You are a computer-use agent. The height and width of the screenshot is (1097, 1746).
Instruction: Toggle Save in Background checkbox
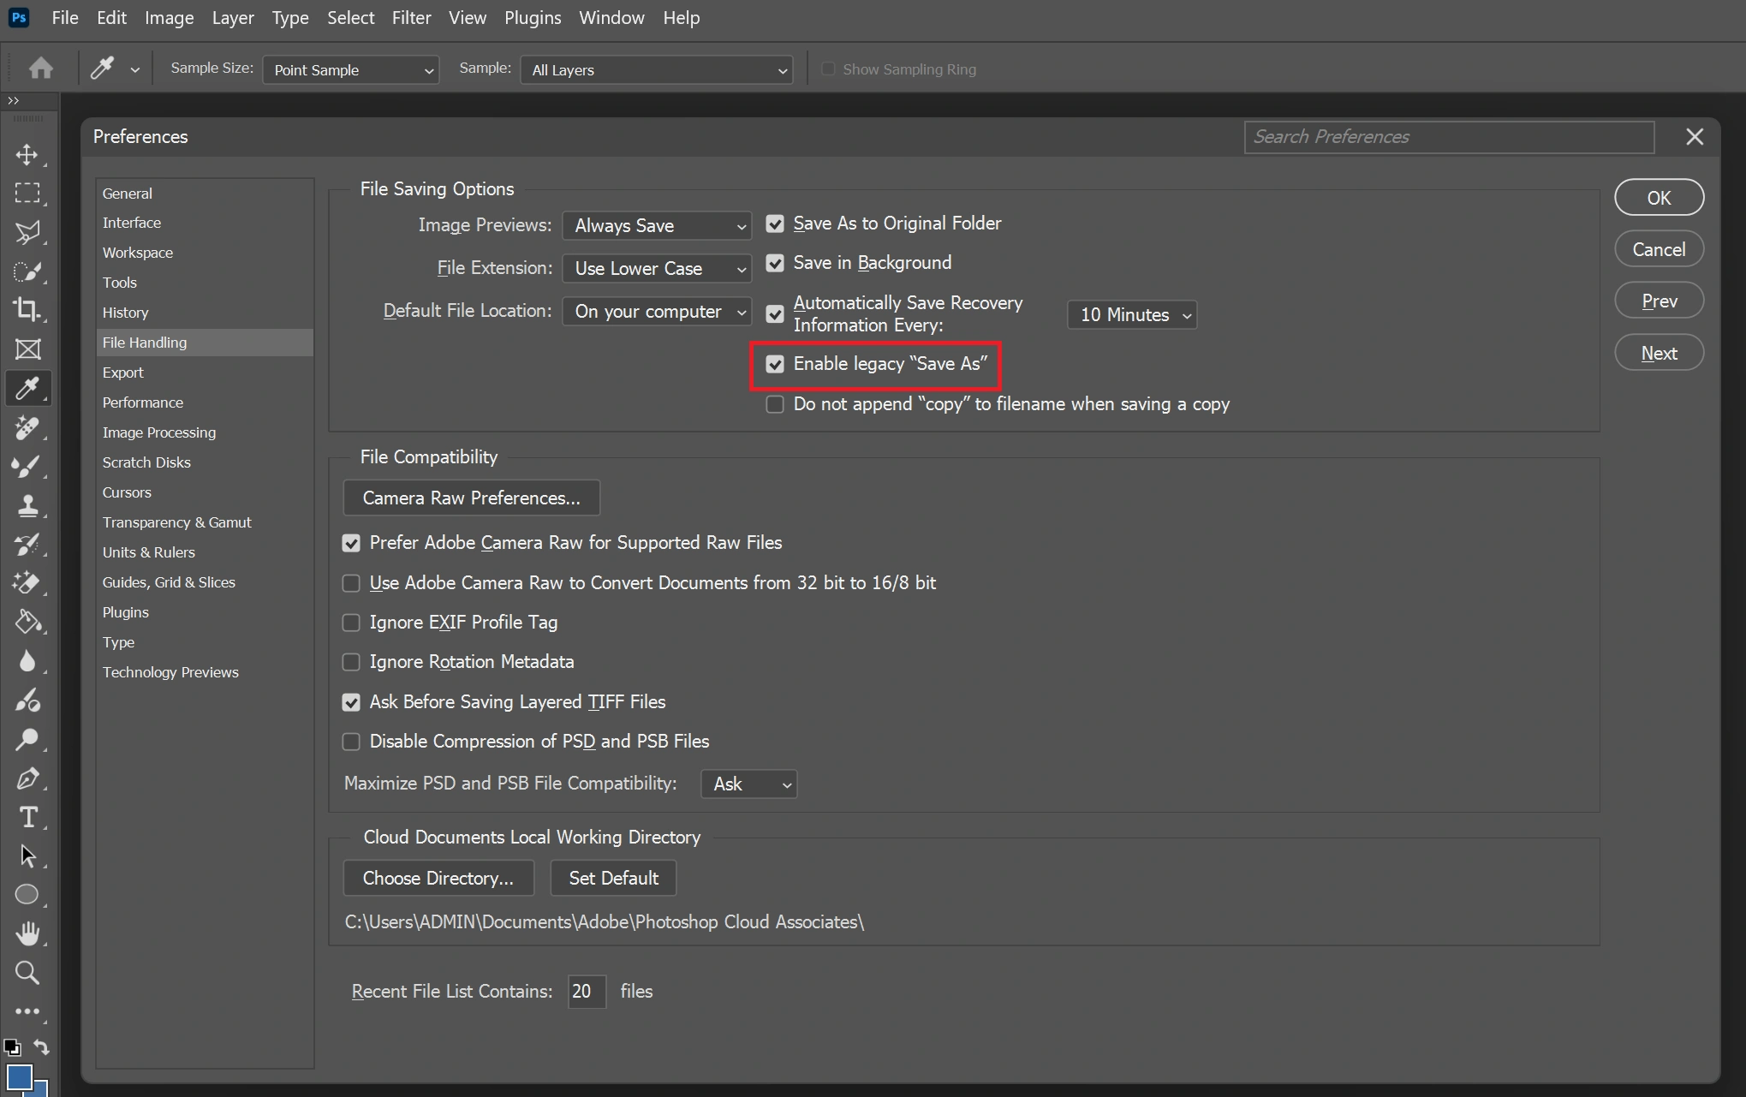[x=775, y=263]
